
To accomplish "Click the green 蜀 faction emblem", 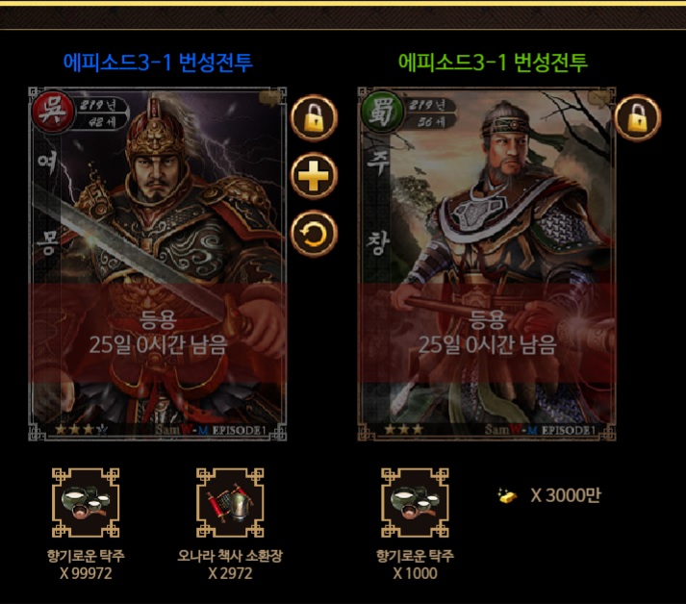I will click(382, 111).
